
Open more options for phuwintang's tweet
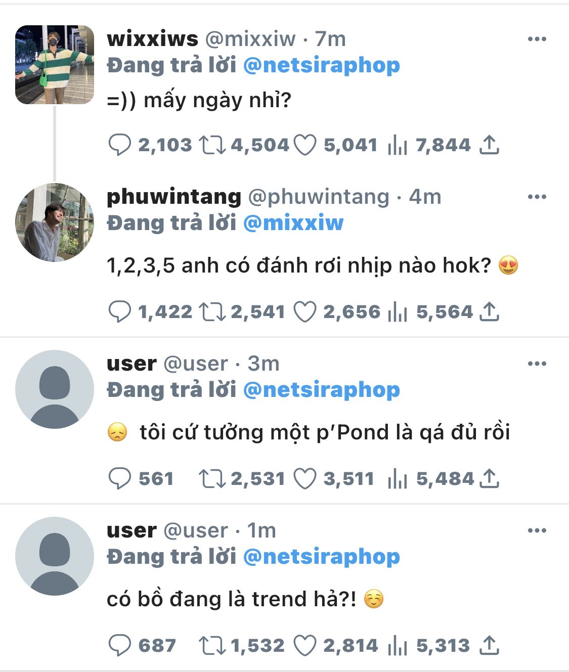tap(537, 197)
